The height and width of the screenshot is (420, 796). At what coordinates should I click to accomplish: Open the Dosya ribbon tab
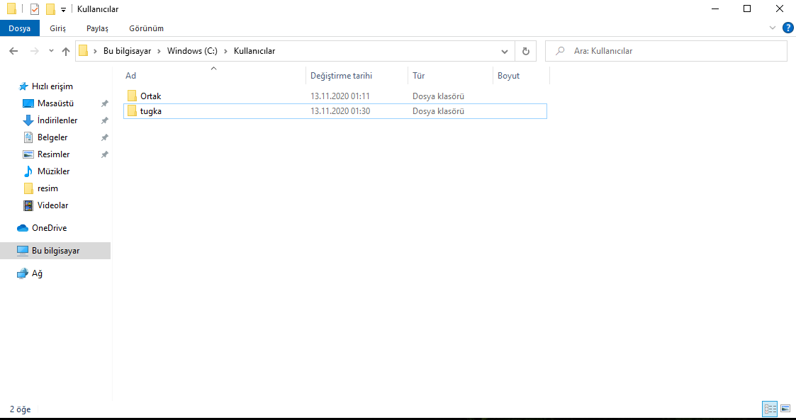[19, 28]
